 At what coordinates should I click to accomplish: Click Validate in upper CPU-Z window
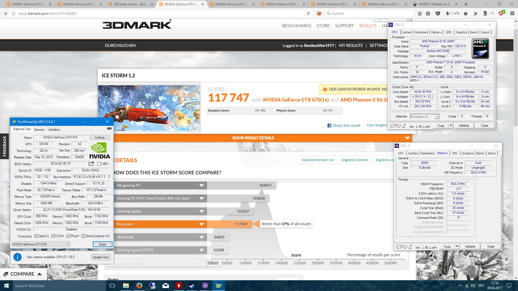[x=464, y=126]
